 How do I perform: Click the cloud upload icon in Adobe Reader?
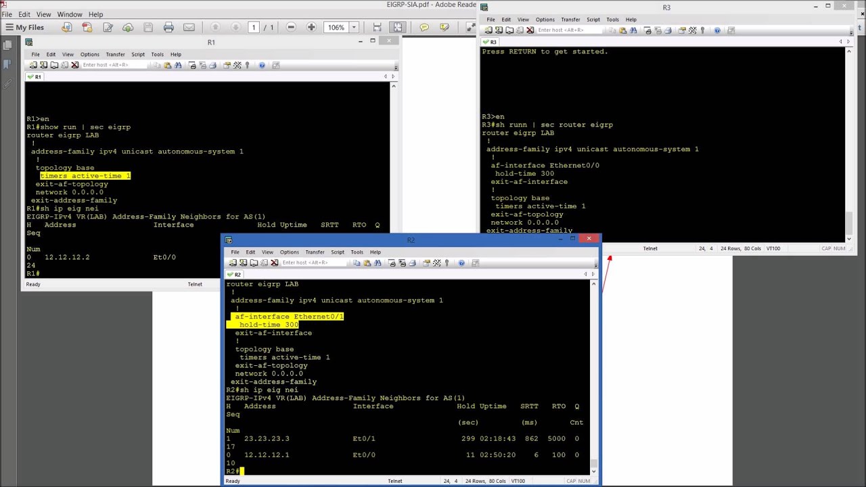pyautogui.click(x=128, y=27)
